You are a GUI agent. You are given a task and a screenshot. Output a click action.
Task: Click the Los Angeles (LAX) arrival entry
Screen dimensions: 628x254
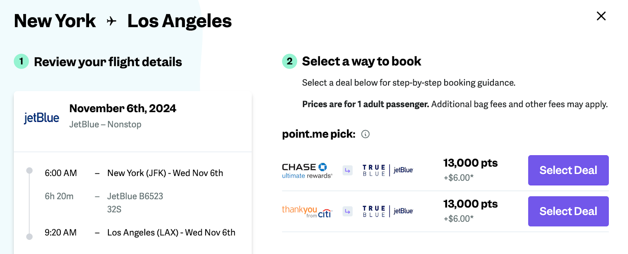[171, 232]
